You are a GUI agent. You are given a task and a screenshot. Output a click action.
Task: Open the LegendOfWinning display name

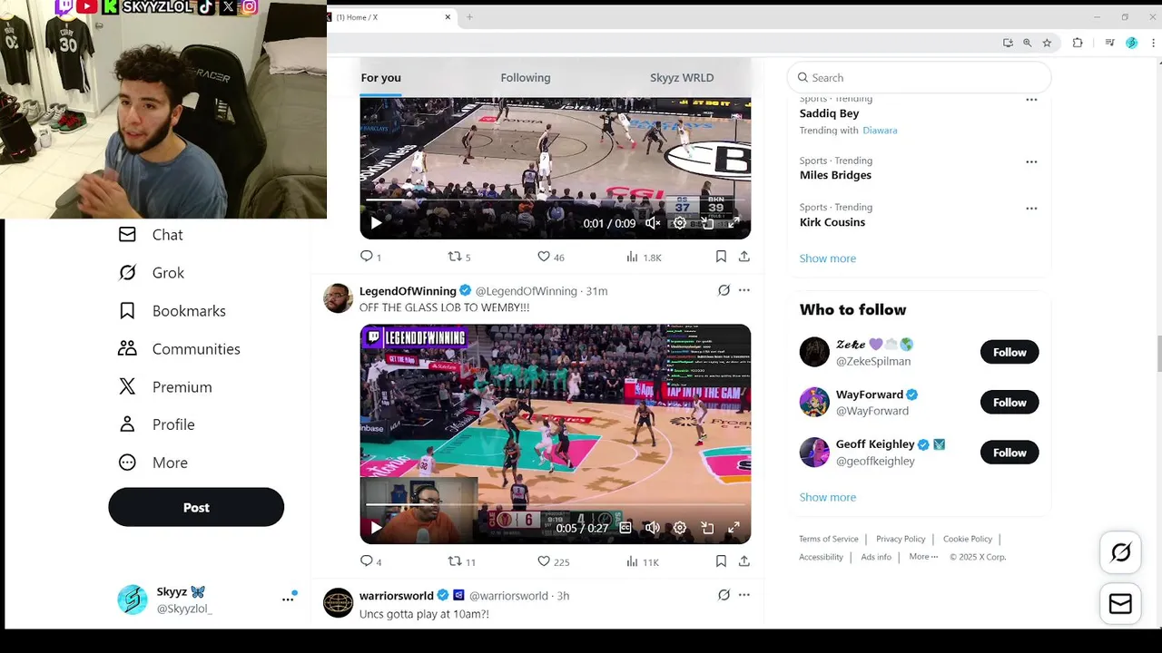[408, 291]
